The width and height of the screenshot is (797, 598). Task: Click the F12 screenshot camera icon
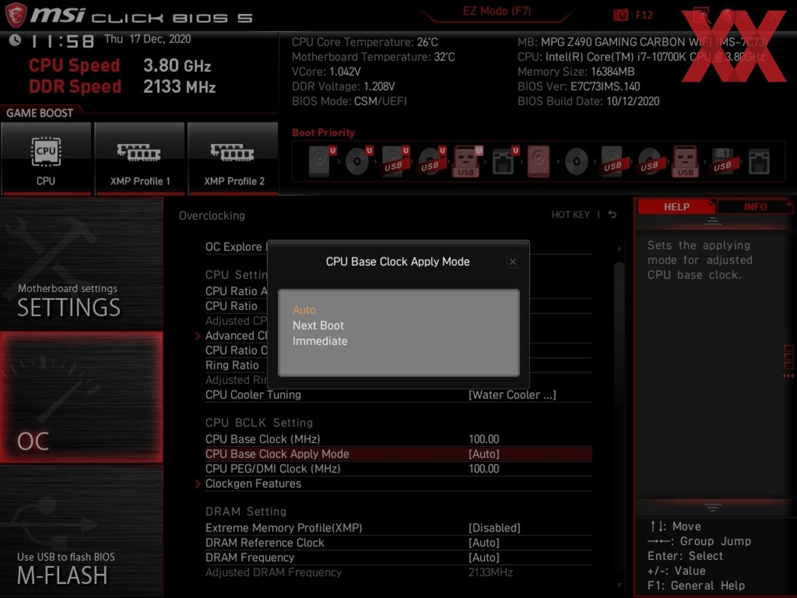pyautogui.click(x=621, y=15)
